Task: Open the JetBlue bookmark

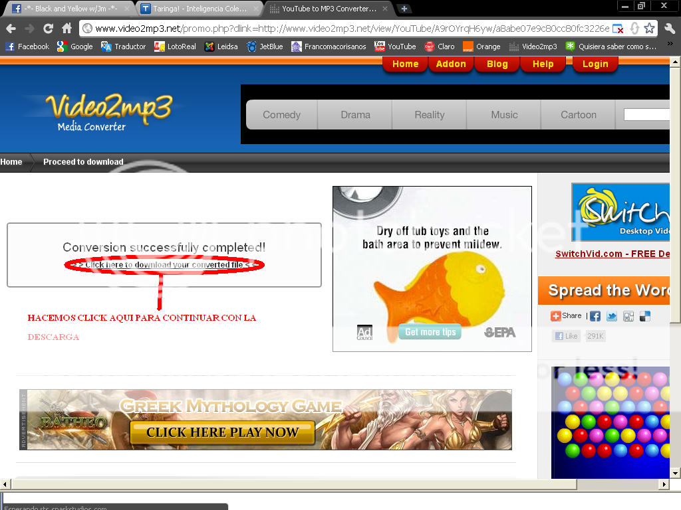Action: 265,46
